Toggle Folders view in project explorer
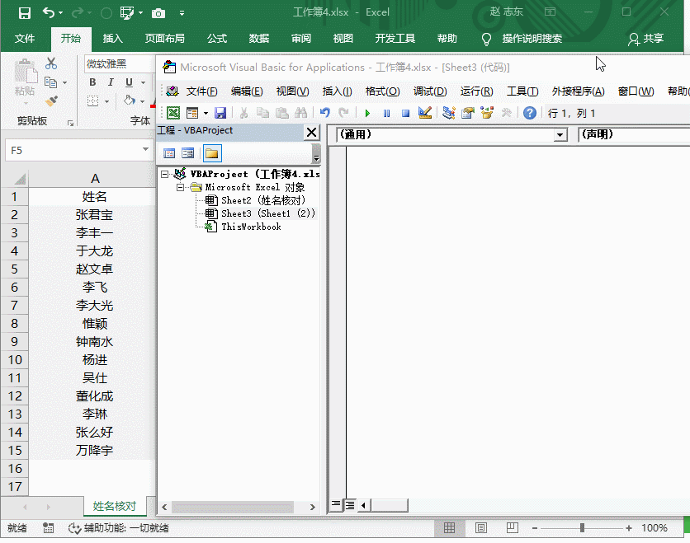Screen dimensions: 690x543 212,153
